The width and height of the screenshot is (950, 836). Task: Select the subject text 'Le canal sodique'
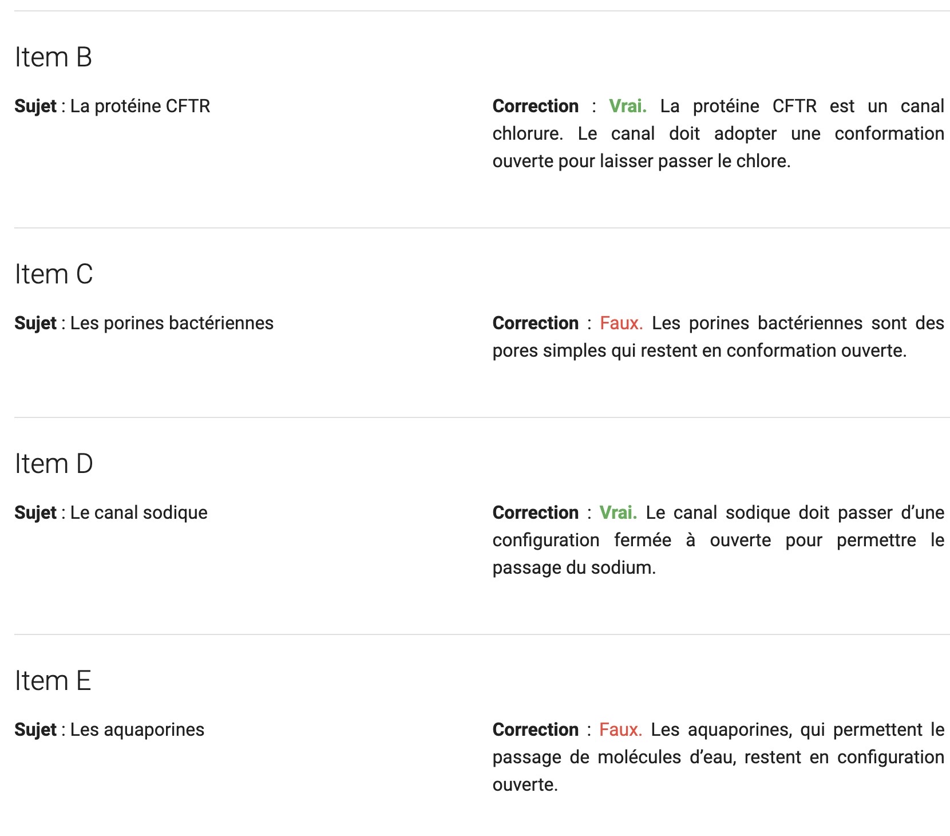[139, 513]
